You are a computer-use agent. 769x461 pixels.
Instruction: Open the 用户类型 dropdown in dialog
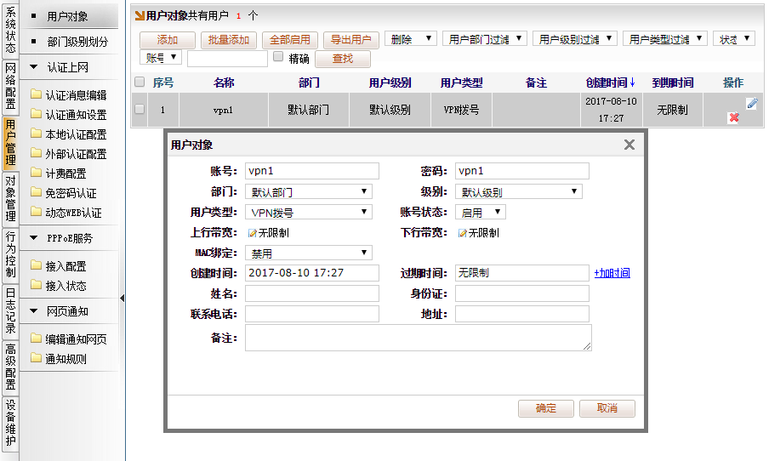[x=309, y=213]
